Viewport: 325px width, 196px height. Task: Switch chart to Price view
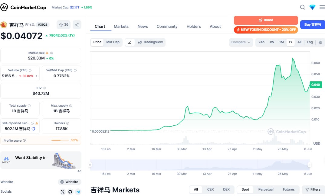point(97,42)
